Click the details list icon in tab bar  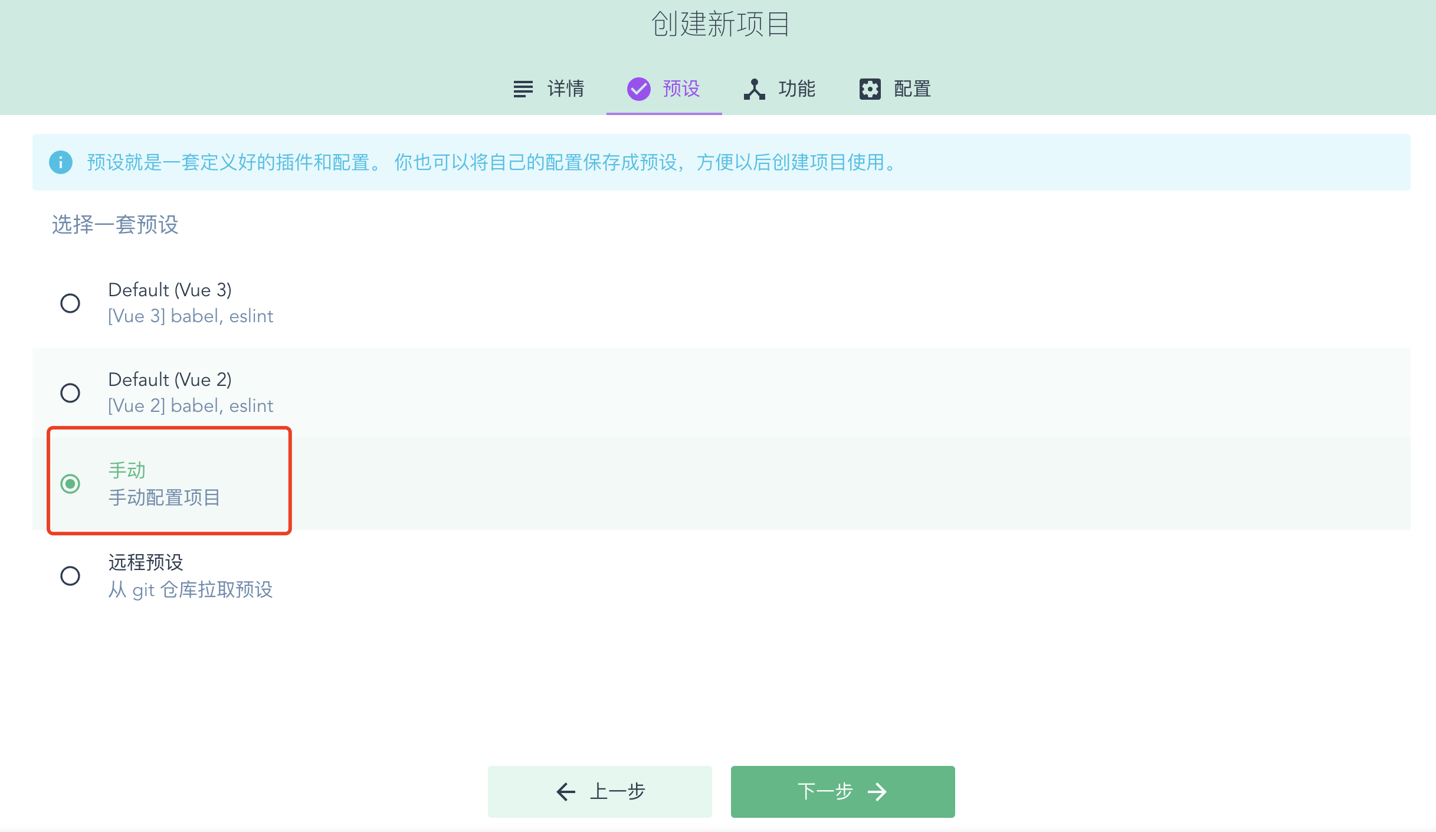pyautogui.click(x=523, y=89)
